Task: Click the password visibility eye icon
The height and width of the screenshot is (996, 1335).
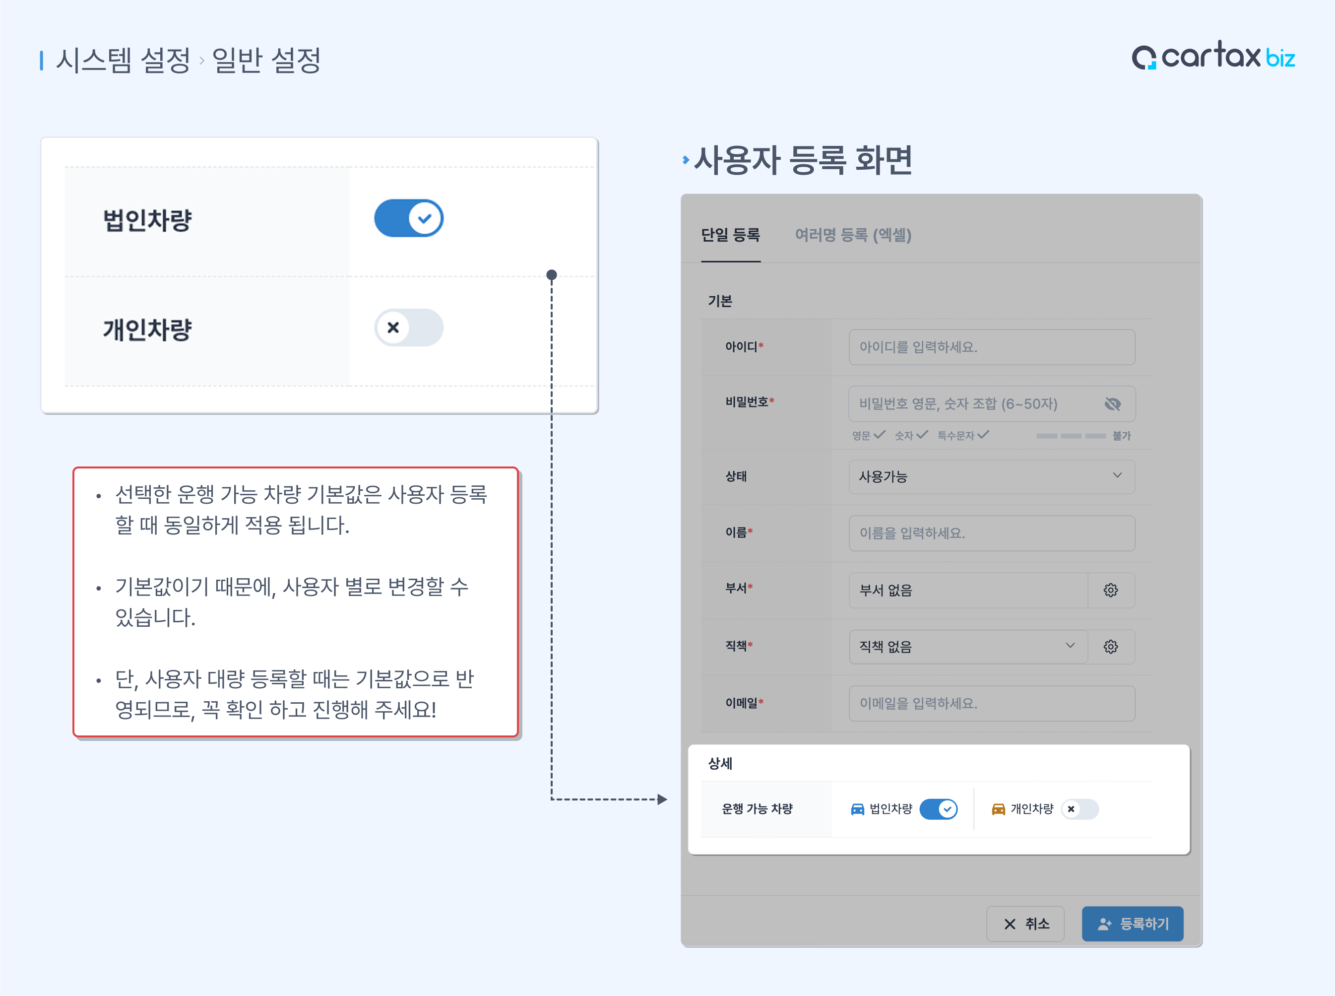Action: point(1112,404)
